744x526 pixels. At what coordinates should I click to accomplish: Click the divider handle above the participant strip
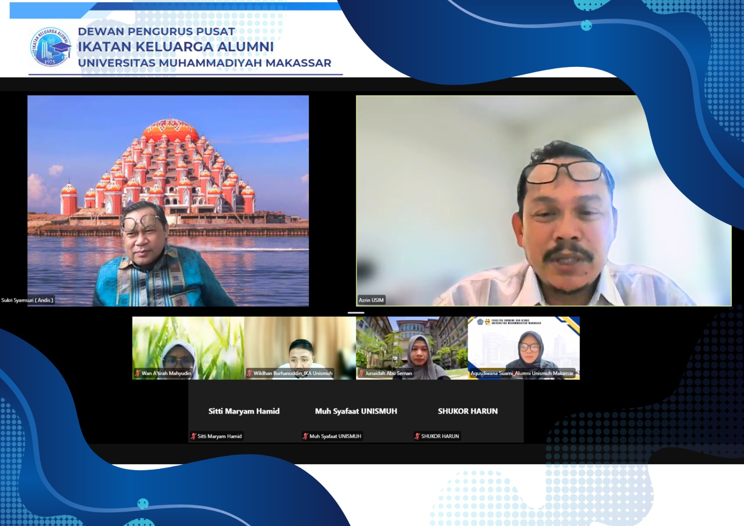356,313
